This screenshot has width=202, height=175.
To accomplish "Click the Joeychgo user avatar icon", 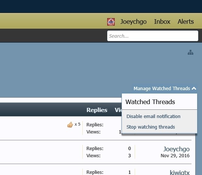I will coord(111,22).
